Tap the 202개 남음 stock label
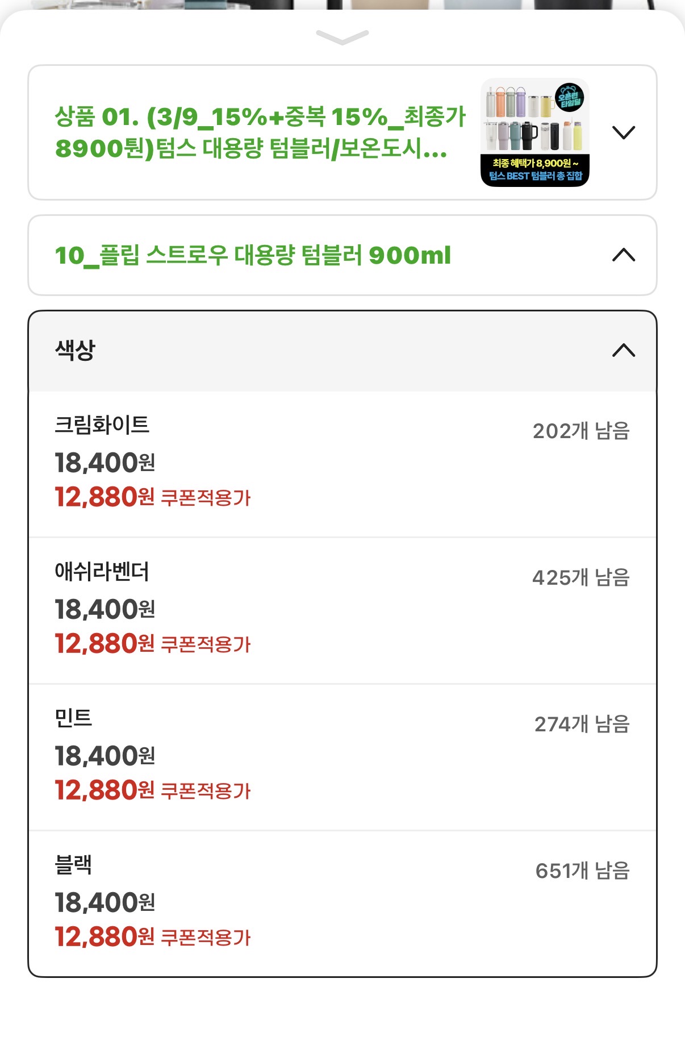Image resolution: width=685 pixels, height=1045 pixels. 580,431
